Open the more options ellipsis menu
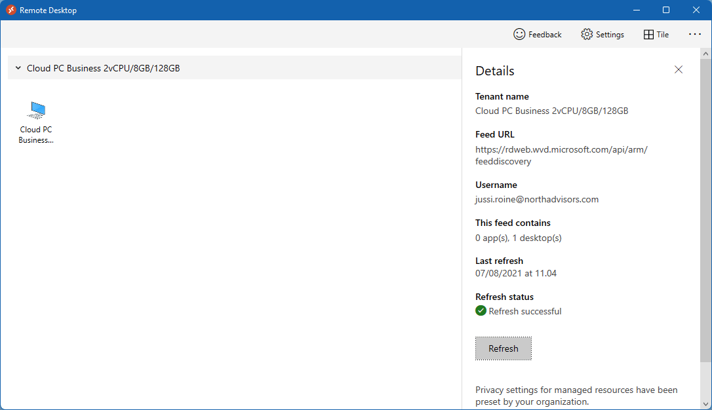The image size is (712, 410). pos(695,35)
